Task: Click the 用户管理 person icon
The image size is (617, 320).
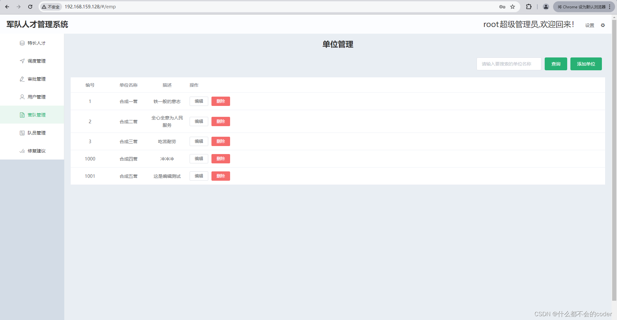Action: (22, 97)
